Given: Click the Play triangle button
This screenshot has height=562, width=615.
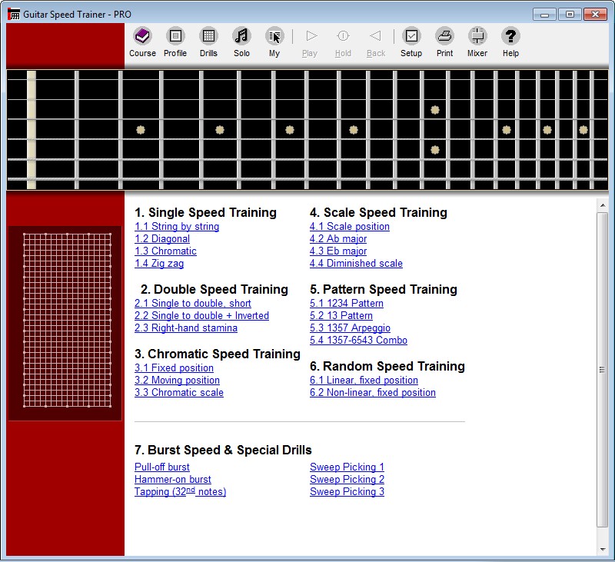Looking at the screenshot, I should 310,36.
